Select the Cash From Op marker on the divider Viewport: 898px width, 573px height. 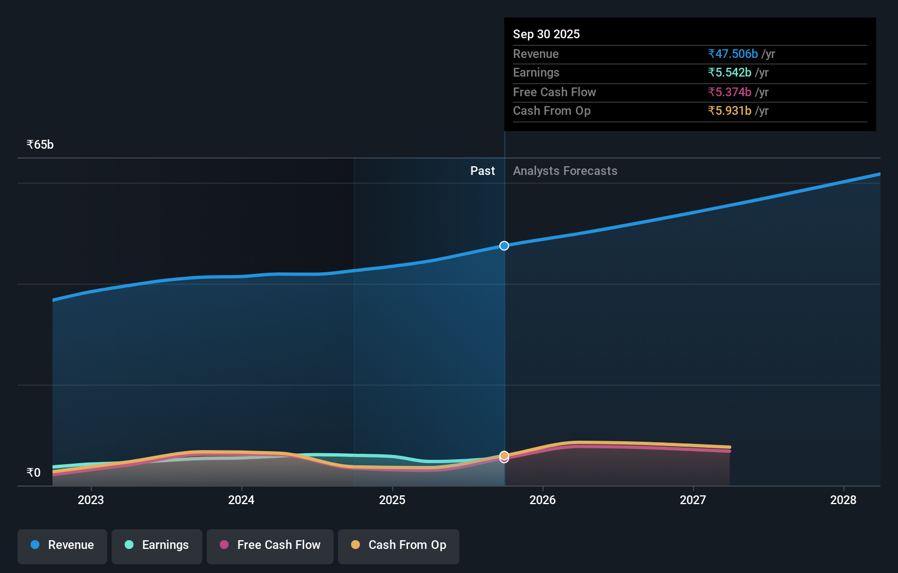click(x=504, y=454)
